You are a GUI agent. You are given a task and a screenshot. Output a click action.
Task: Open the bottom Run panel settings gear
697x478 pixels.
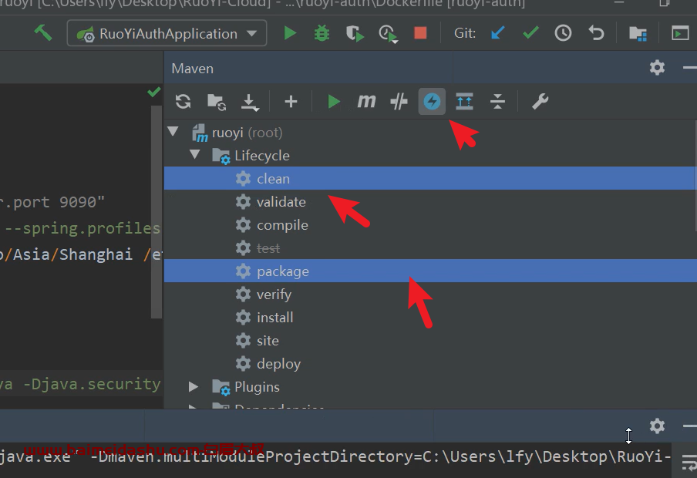657,426
